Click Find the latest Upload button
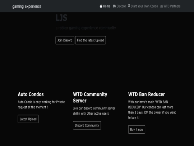This screenshot has width=194, height=146. point(91,40)
